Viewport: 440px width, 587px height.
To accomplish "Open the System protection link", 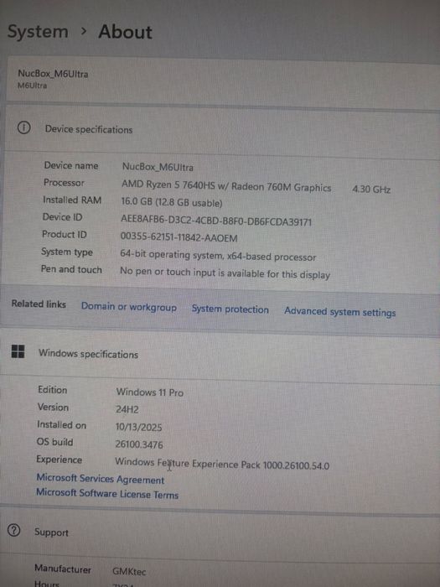I will (230, 309).
